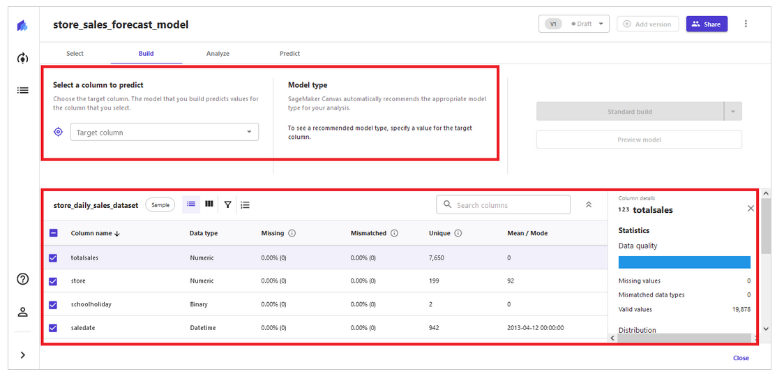Click the store row name
This screenshot has width=784, height=381.
(x=78, y=281)
